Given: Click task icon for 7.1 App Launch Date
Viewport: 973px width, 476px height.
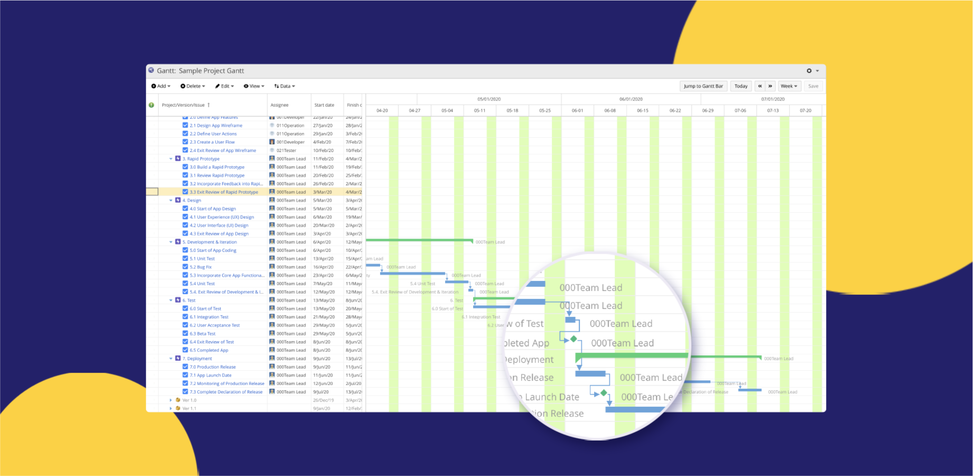Looking at the screenshot, I should pos(185,375).
